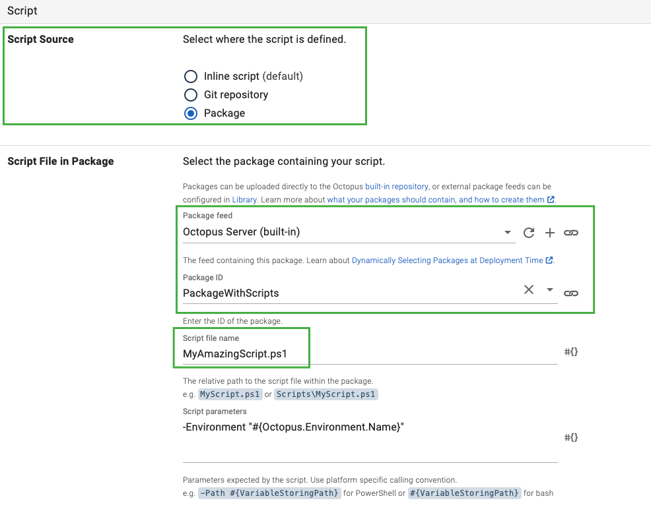Open external link icon after Deployment Time
Image resolution: width=651 pixels, height=513 pixels.
(549, 260)
